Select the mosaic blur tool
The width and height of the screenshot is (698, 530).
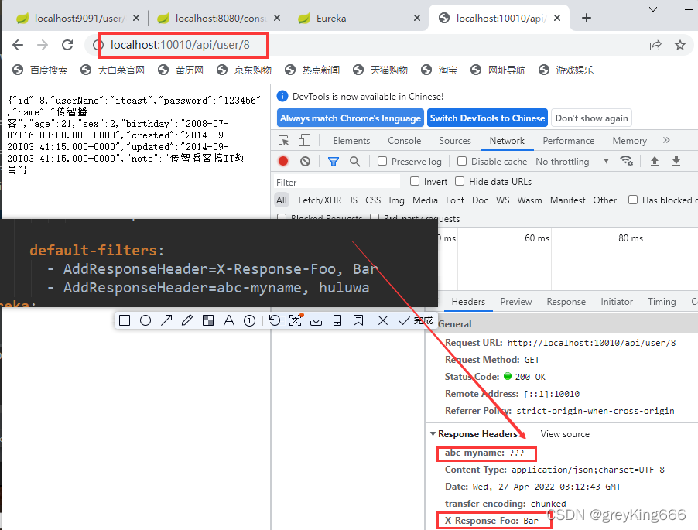click(208, 320)
